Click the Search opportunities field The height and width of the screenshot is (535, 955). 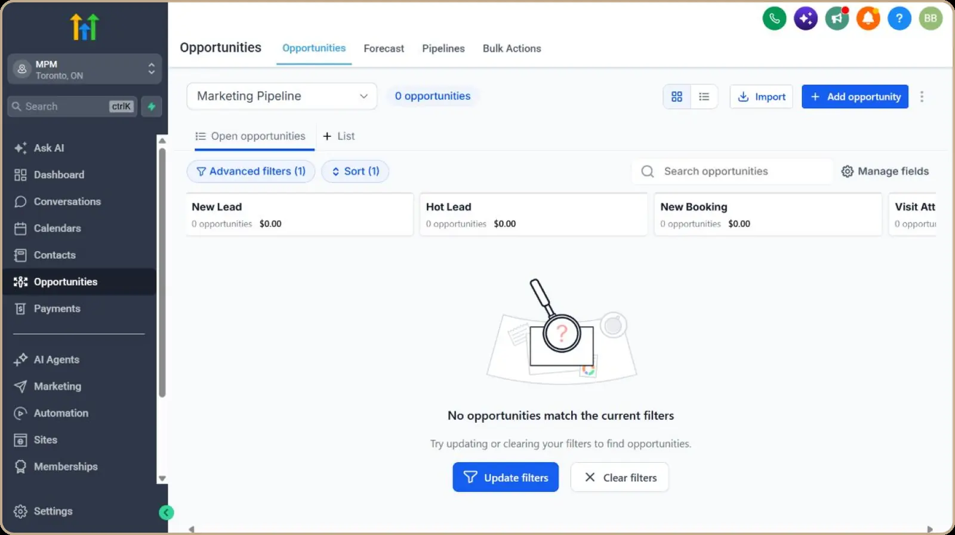(732, 171)
